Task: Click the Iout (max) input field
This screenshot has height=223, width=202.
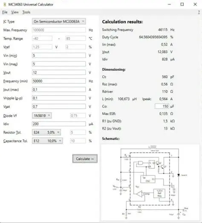Action: [59, 90]
